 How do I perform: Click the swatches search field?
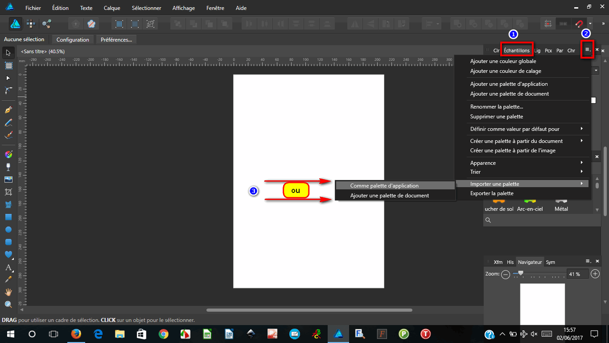click(541, 220)
